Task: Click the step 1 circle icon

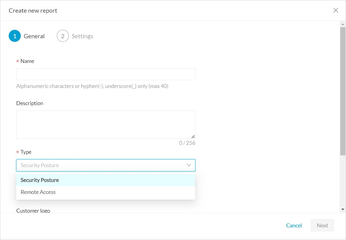Action: pyautogui.click(x=14, y=36)
